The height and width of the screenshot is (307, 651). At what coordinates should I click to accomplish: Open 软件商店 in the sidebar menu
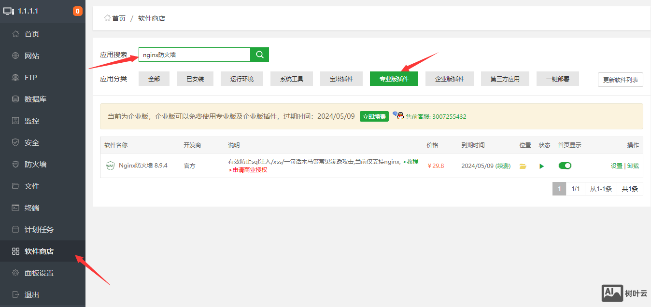point(39,251)
